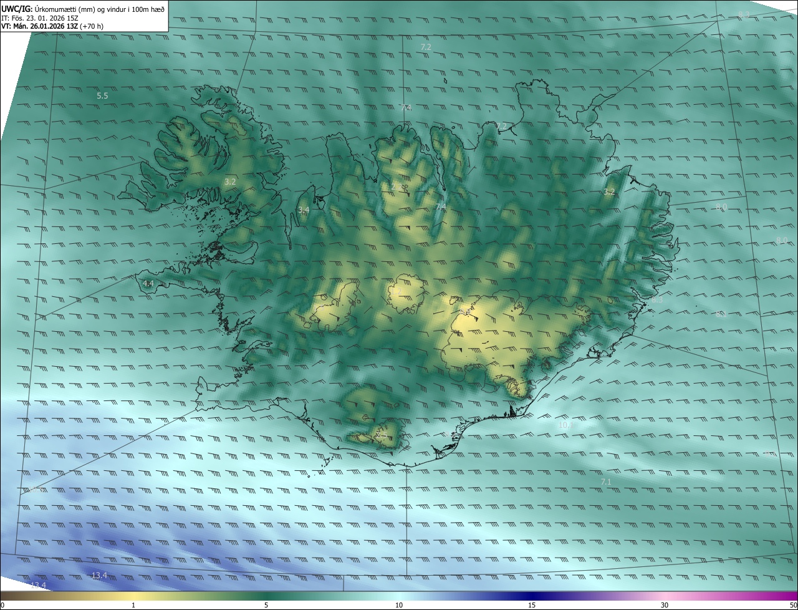798x610 pixels.
Task: Click the VT line "Mán. 26.01.2026 13Z (+70 h)"
Action: pos(58,26)
